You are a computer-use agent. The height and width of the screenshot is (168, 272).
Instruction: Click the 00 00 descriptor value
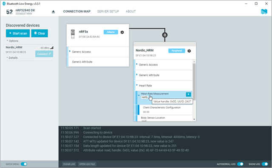[146, 112]
